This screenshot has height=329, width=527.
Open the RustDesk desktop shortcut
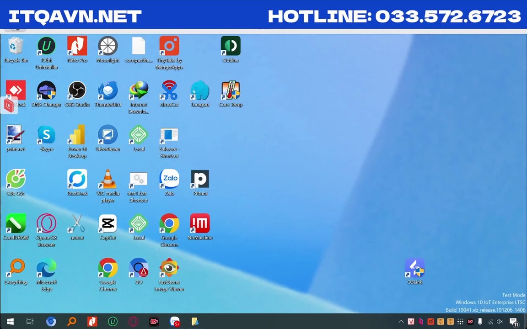tap(77, 183)
